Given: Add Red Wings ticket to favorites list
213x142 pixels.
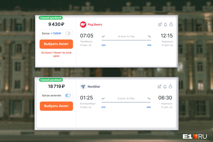Looking at the screenshot, I should tap(160, 25).
